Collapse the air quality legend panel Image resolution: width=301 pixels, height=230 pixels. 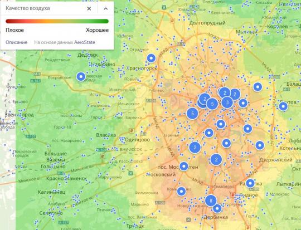point(105,8)
